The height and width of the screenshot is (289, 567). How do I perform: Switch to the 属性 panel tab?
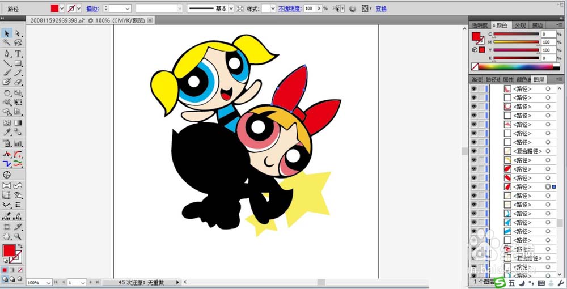[x=508, y=79]
